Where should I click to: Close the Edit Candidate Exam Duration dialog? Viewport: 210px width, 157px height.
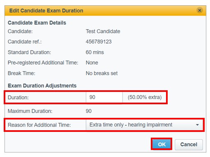[x=200, y=10]
